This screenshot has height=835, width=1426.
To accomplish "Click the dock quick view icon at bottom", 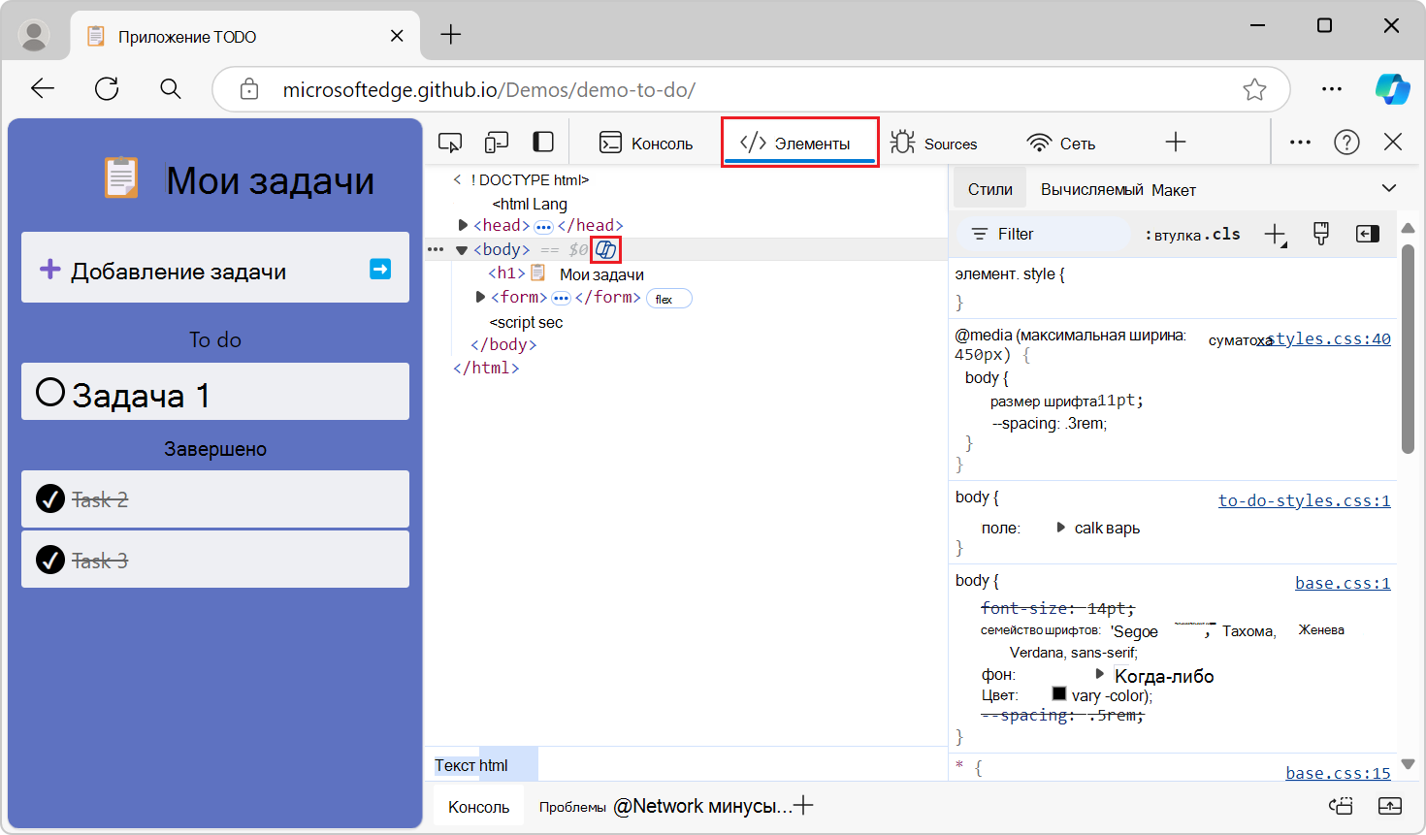I will tap(1342, 805).
